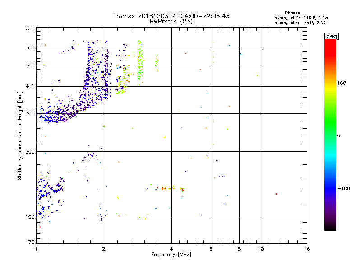Click the colorbar '-100' label

343,188
